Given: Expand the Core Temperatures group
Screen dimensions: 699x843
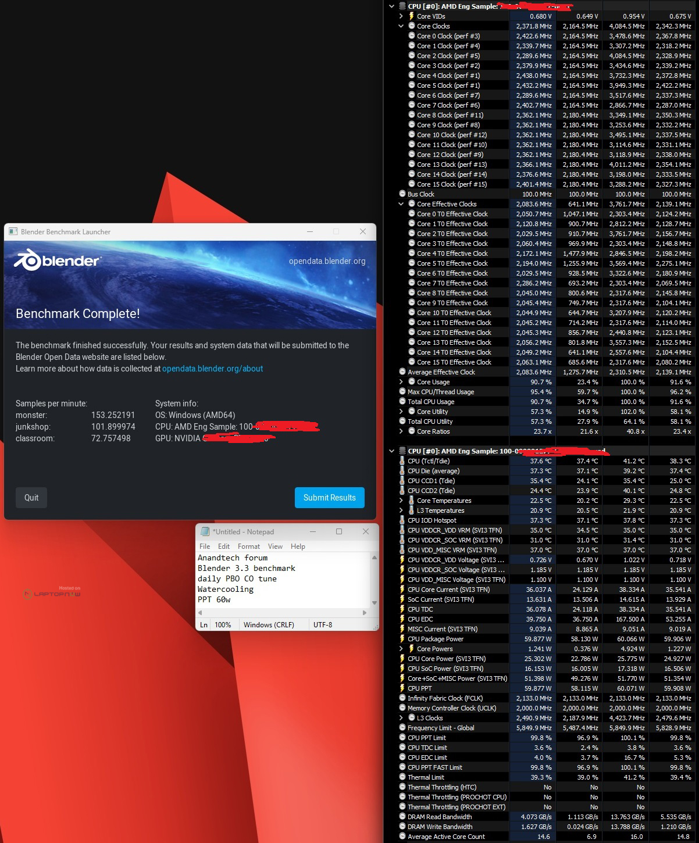Looking at the screenshot, I should coord(401,501).
